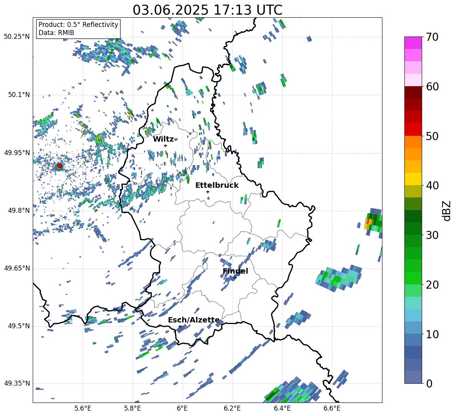Click the colorbar 0 tick label
This screenshot has height=416, width=456.
(x=429, y=383)
